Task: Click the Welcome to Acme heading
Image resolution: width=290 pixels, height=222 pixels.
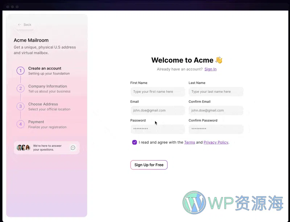Action: (182, 60)
